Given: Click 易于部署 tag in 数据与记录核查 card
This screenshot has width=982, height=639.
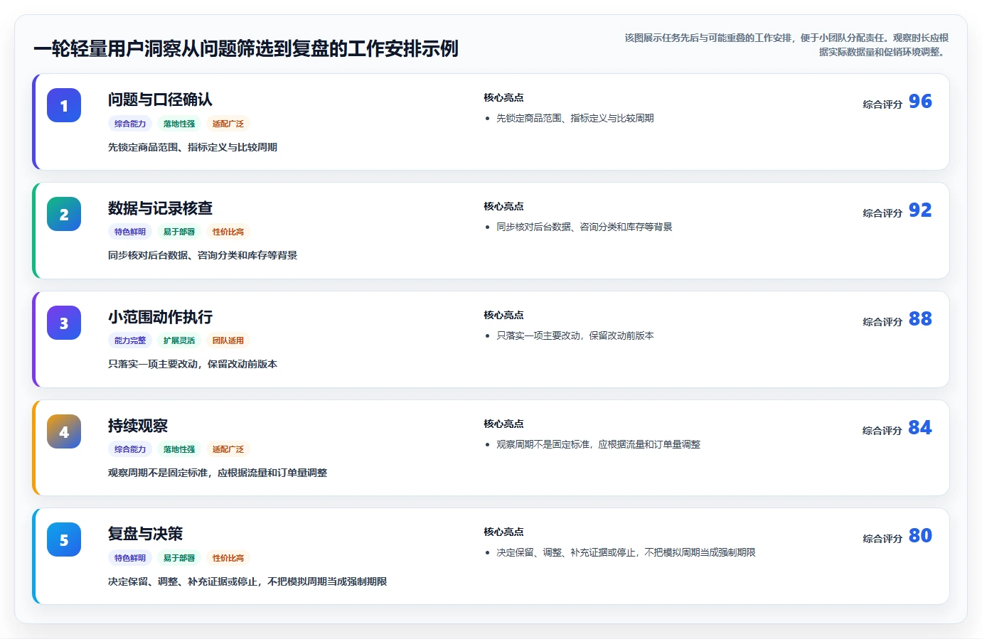Looking at the screenshot, I should [179, 232].
